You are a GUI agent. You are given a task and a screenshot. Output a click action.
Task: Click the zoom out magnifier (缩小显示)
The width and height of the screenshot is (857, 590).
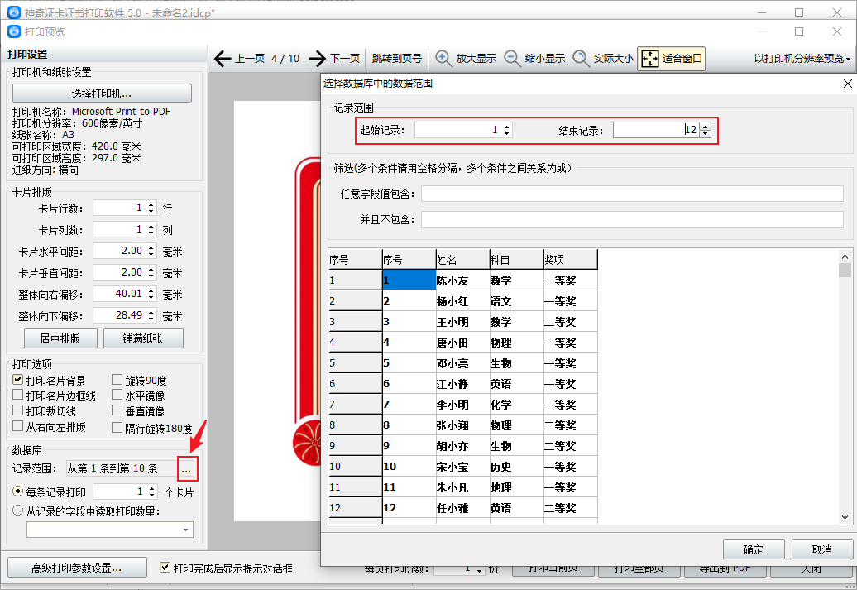click(534, 59)
